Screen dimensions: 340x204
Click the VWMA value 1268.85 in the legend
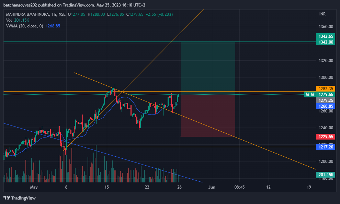tap(53, 26)
